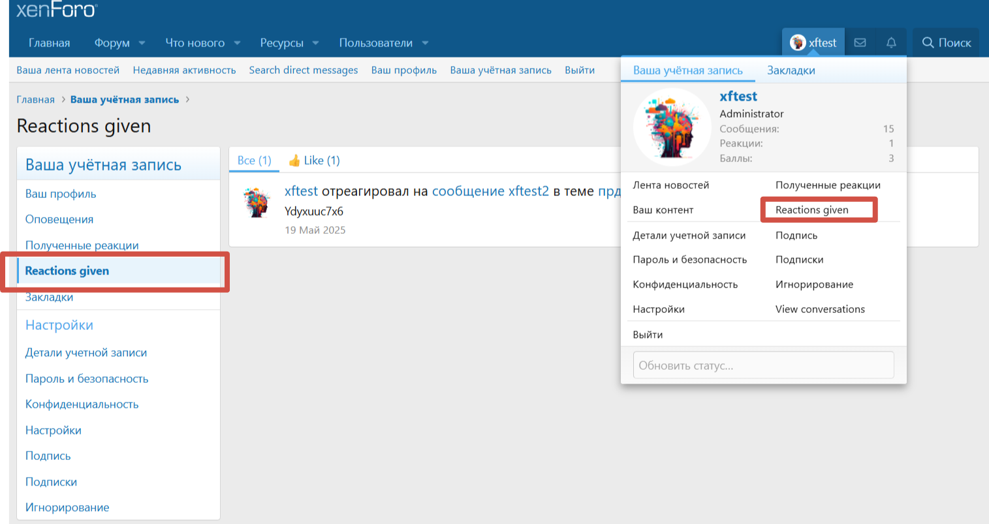Image resolution: width=989 pixels, height=524 pixels.
Task: Expand the Форум dropdown arrow
Action: pyautogui.click(x=142, y=43)
